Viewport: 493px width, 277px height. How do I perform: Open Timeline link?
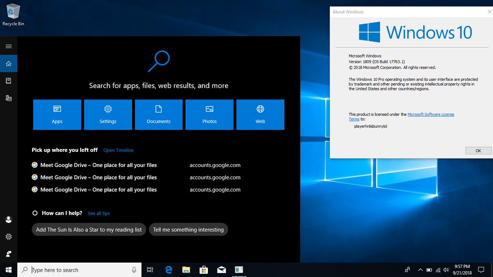tap(118, 150)
